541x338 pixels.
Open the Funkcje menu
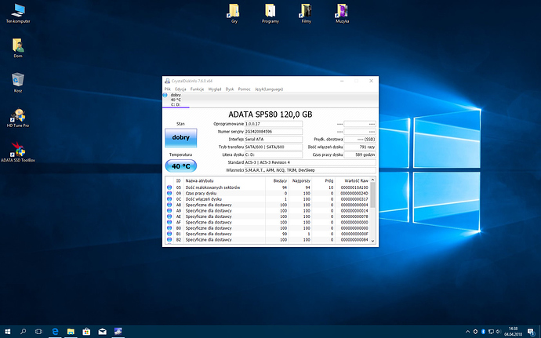(x=197, y=89)
